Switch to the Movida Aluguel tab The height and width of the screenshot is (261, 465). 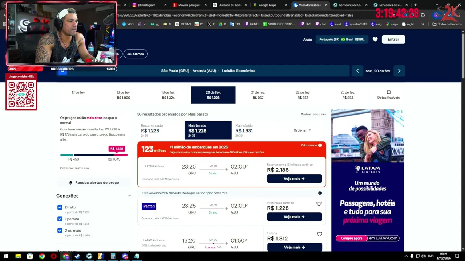click(189, 5)
